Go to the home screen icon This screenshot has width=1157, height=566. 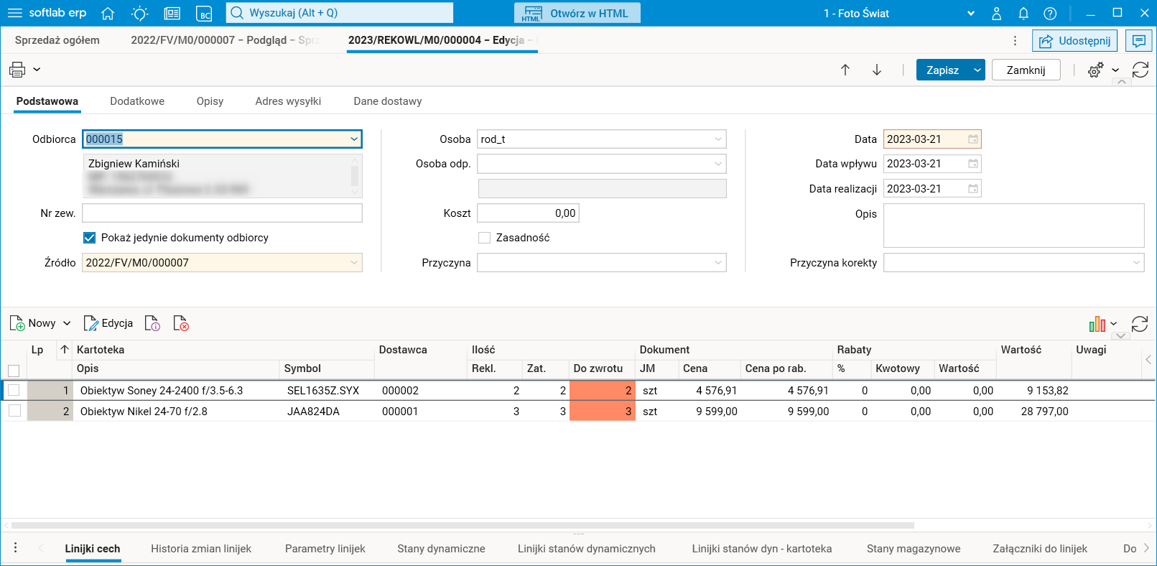click(x=108, y=13)
